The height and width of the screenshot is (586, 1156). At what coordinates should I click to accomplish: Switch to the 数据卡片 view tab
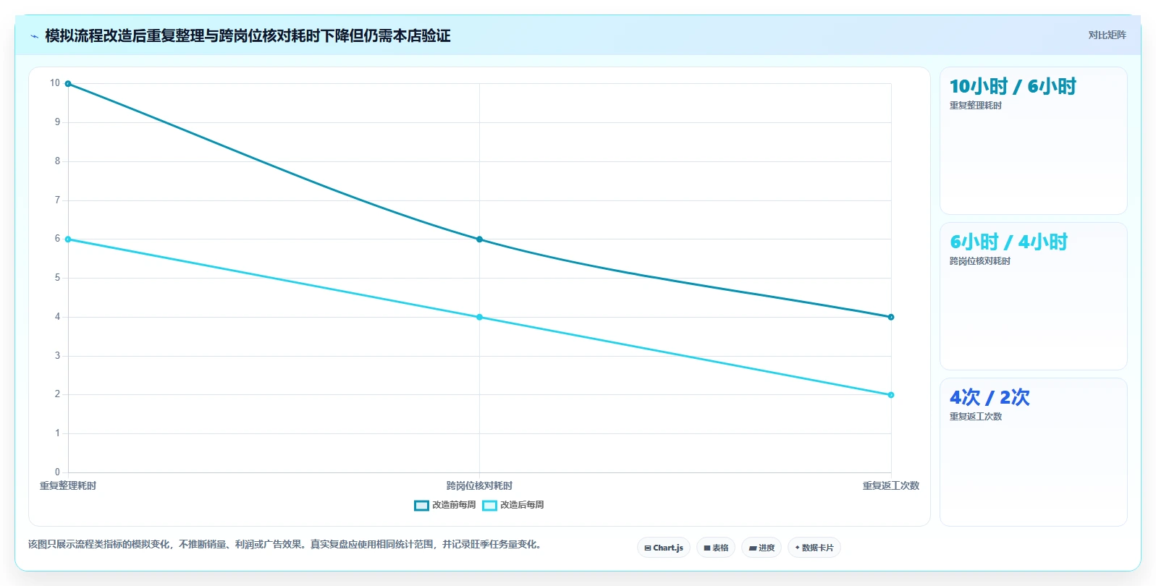coord(814,548)
